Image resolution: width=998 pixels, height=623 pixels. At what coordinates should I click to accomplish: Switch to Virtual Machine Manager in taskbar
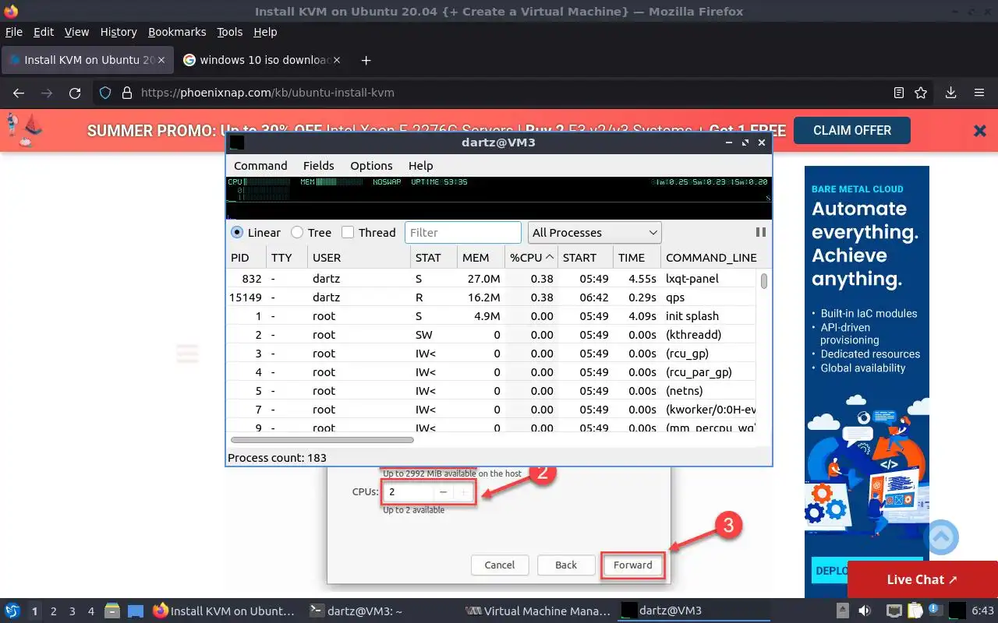pos(538,611)
